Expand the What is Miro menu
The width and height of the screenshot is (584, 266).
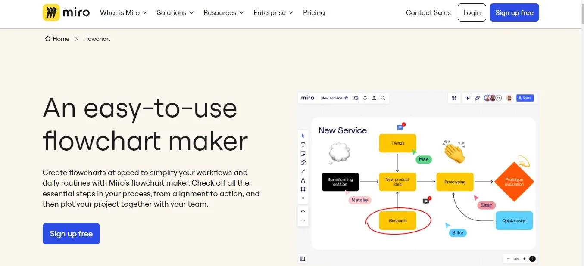123,12
